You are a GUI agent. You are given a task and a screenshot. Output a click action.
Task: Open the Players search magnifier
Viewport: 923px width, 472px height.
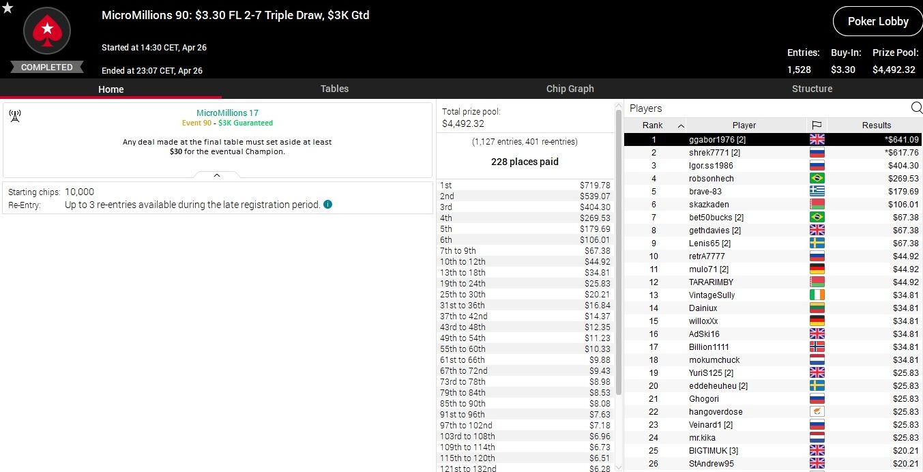click(x=916, y=108)
